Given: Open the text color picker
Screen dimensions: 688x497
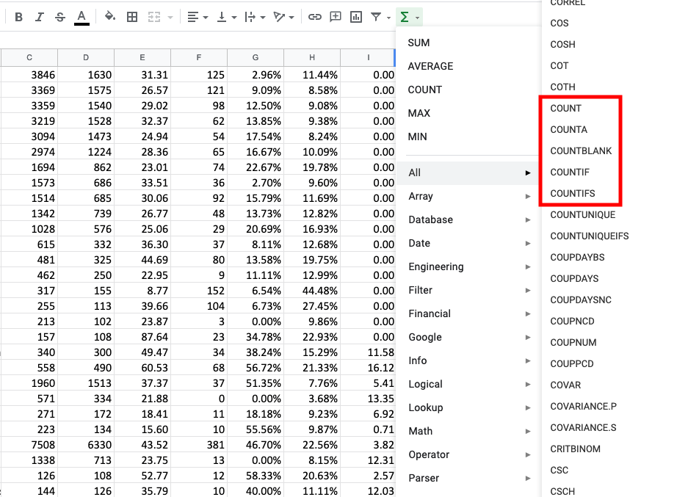Looking at the screenshot, I should [82, 18].
